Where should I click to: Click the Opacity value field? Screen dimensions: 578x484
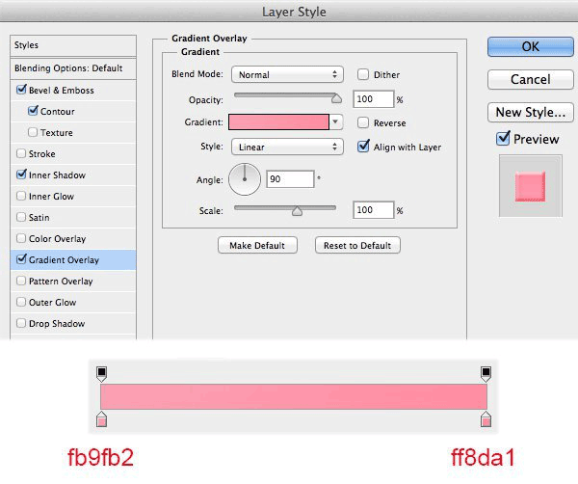pos(374,99)
